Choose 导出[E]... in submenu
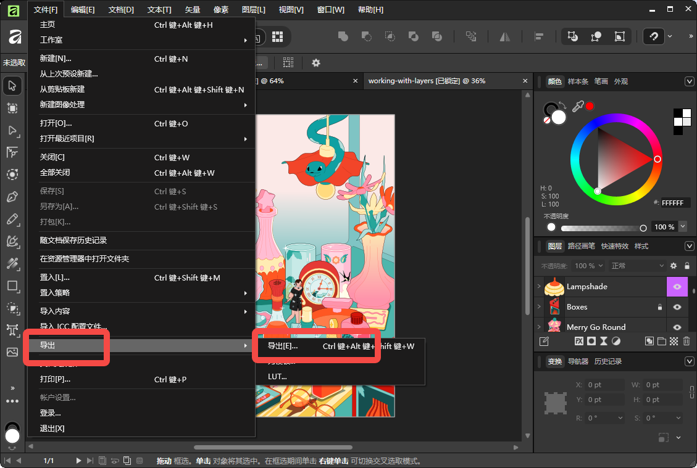The width and height of the screenshot is (697, 468). 341,346
